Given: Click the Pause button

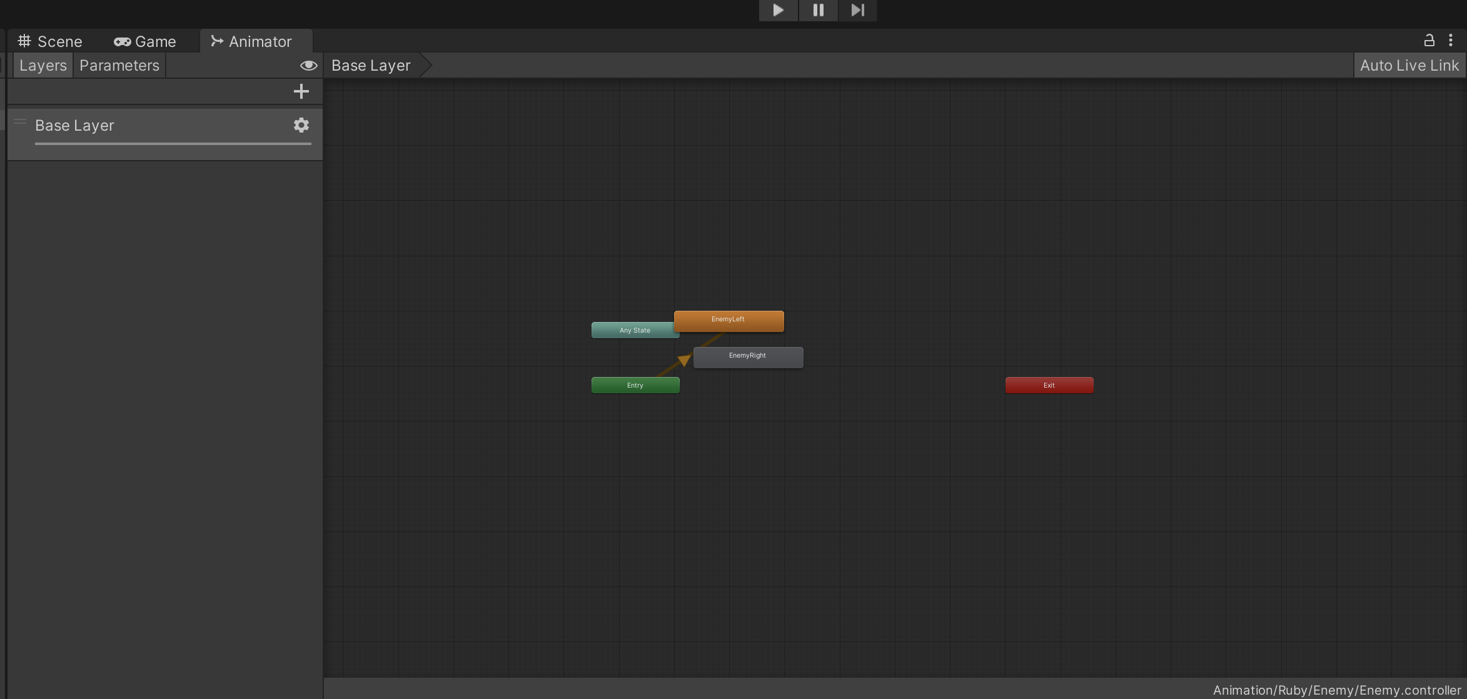Looking at the screenshot, I should [818, 10].
